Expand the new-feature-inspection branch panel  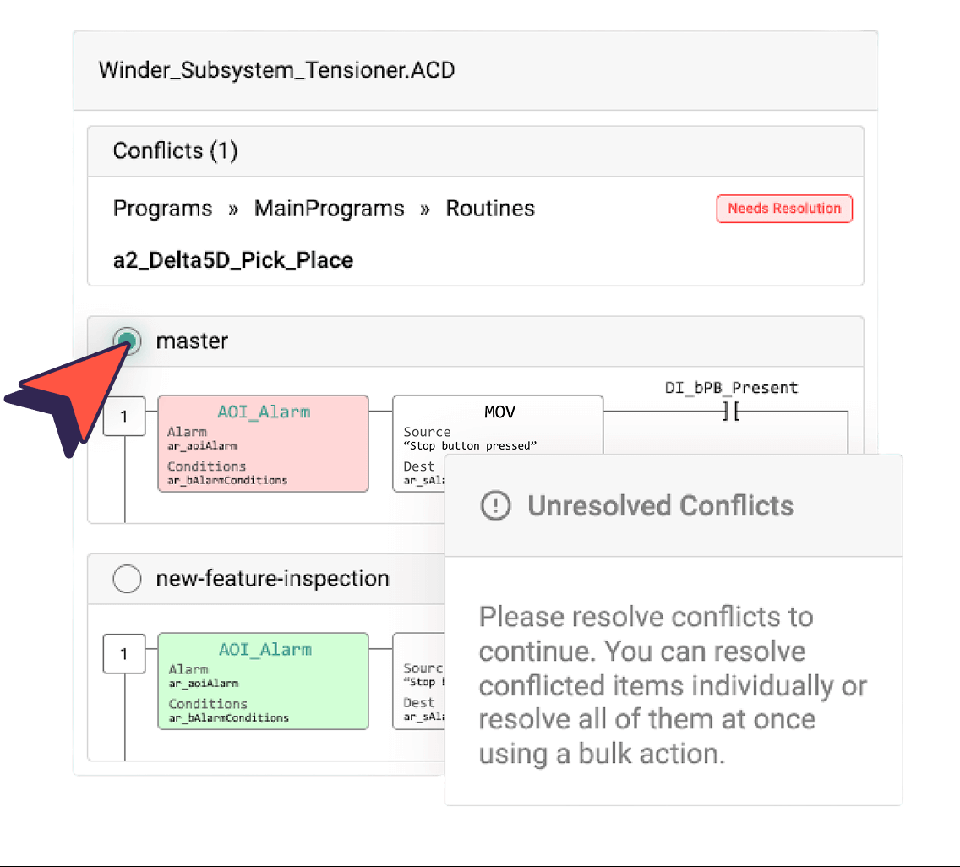[271, 579]
